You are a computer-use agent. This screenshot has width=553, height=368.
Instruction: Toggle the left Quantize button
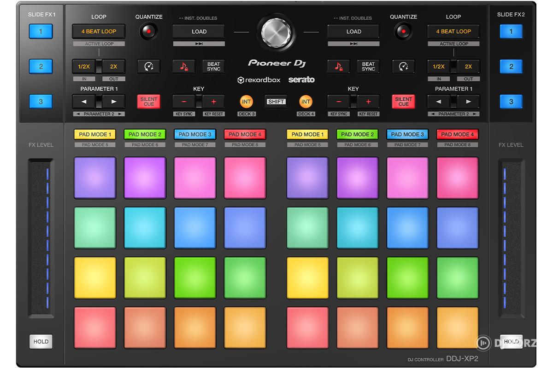pyautogui.click(x=149, y=32)
